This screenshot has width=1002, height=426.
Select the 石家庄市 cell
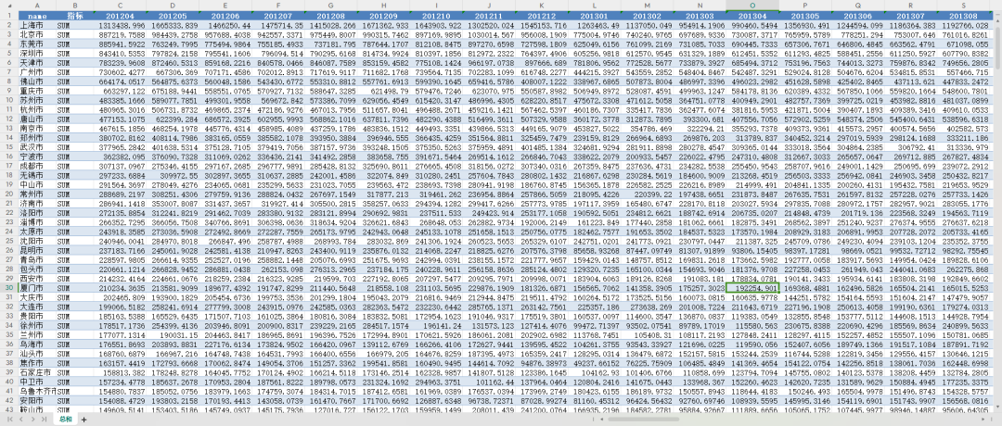click(x=38, y=371)
